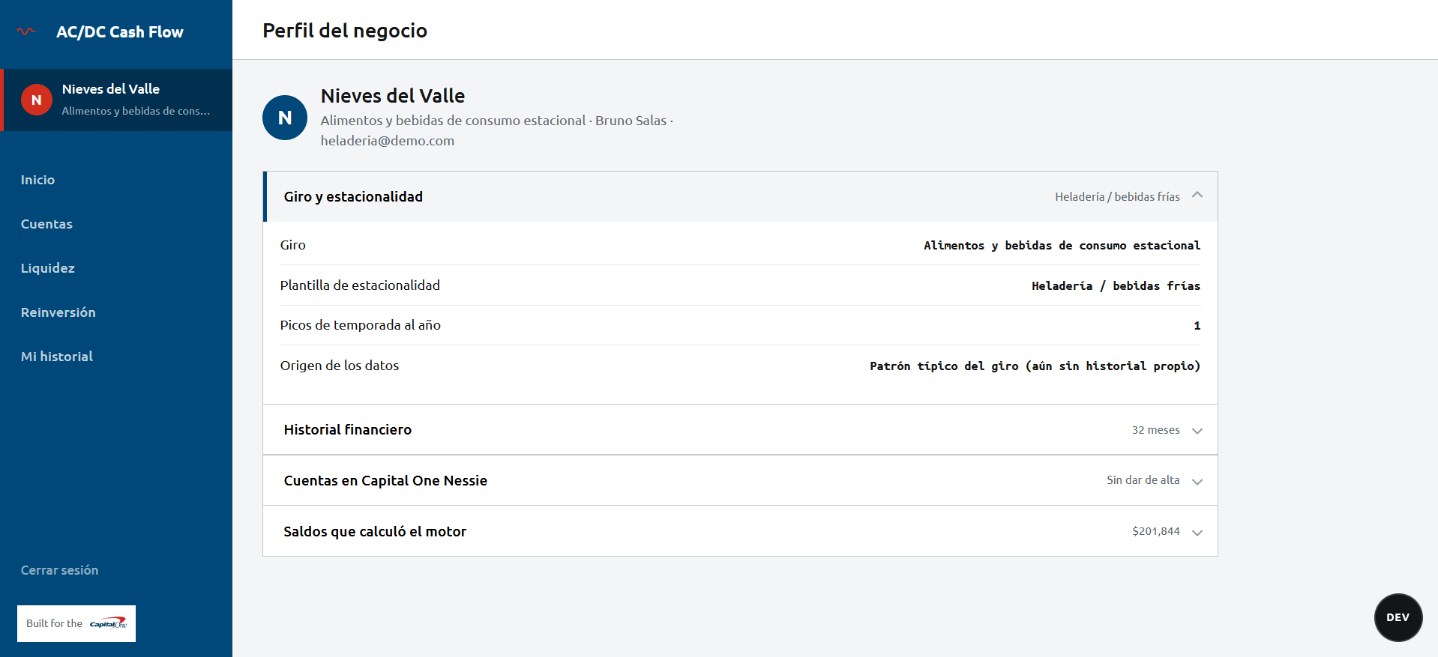This screenshot has height=657, width=1438.
Task: Expand Cuentas en Capital One Nessie chevron
Action: [1197, 481]
